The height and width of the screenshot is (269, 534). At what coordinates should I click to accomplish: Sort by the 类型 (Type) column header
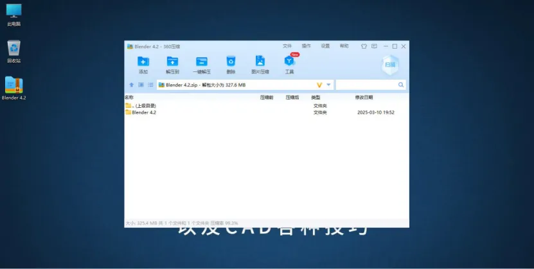tap(316, 97)
